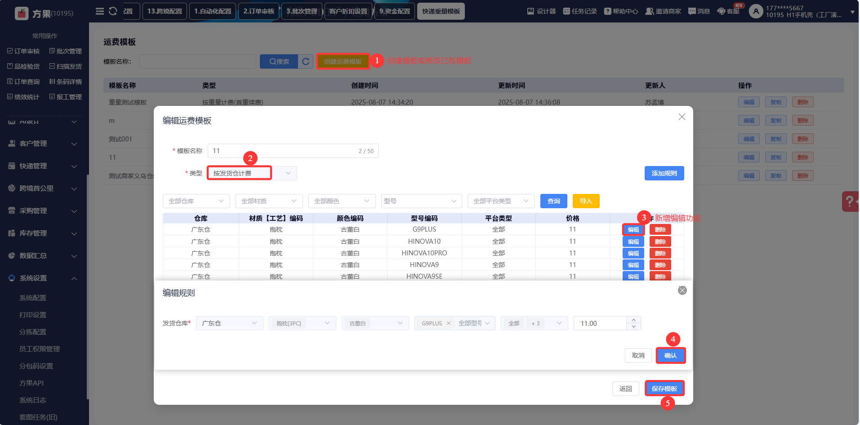Image resolution: width=860 pixels, height=425 pixels.
Task: Open the 类型 type dropdown
Action: [252, 173]
